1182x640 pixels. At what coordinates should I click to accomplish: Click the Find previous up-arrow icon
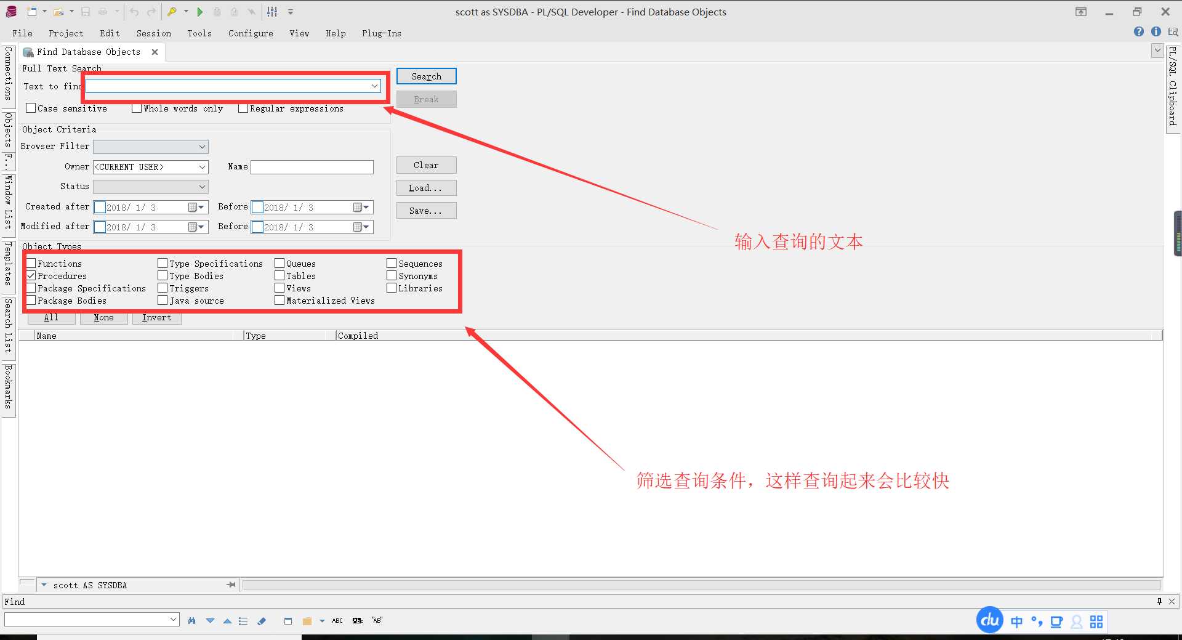[227, 621]
